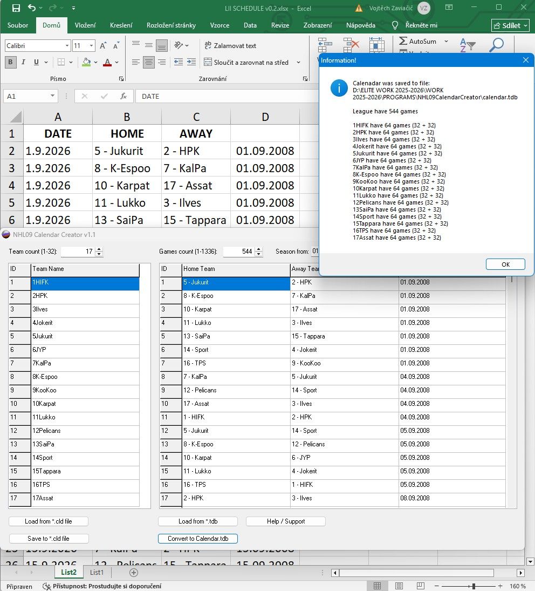Click the insert function fx icon
Image resolution: width=535 pixels, height=591 pixels.
click(124, 96)
